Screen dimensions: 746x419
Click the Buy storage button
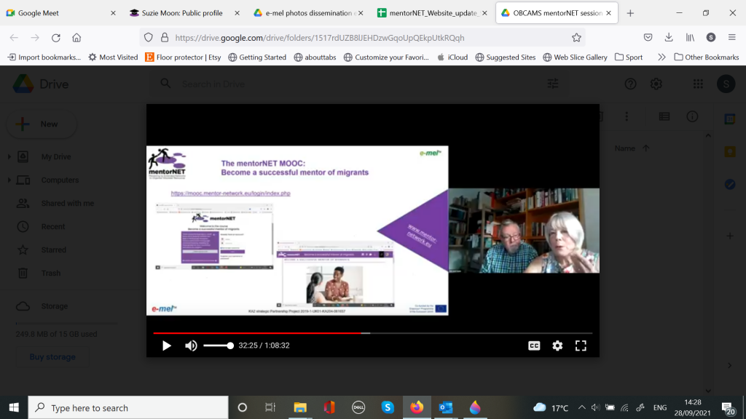[x=52, y=356]
